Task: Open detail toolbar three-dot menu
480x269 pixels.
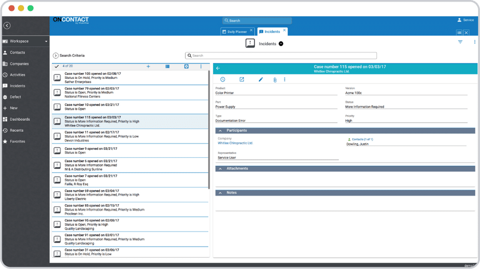Action: 284,79
